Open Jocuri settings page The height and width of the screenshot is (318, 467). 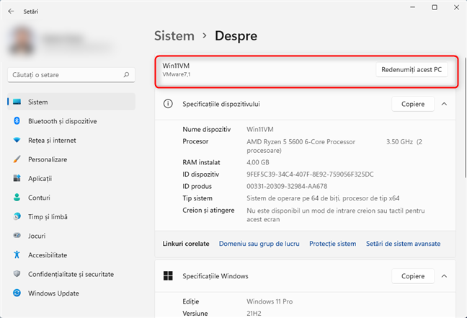click(37, 235)
